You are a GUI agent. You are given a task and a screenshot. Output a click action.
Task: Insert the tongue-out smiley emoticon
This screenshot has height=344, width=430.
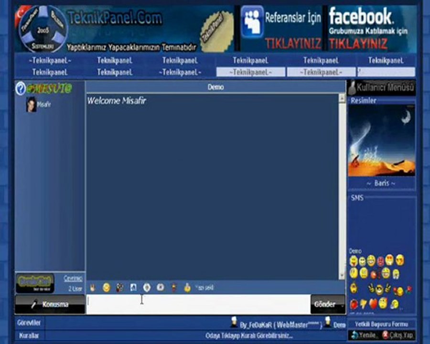click(x=354, y=260)
